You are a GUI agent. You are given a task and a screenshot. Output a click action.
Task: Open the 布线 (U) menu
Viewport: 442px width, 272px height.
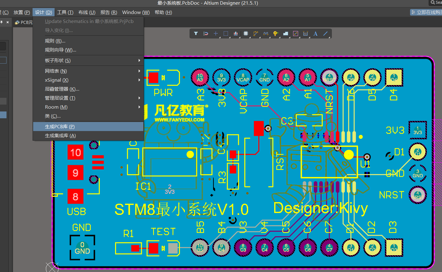click(87, 12)
